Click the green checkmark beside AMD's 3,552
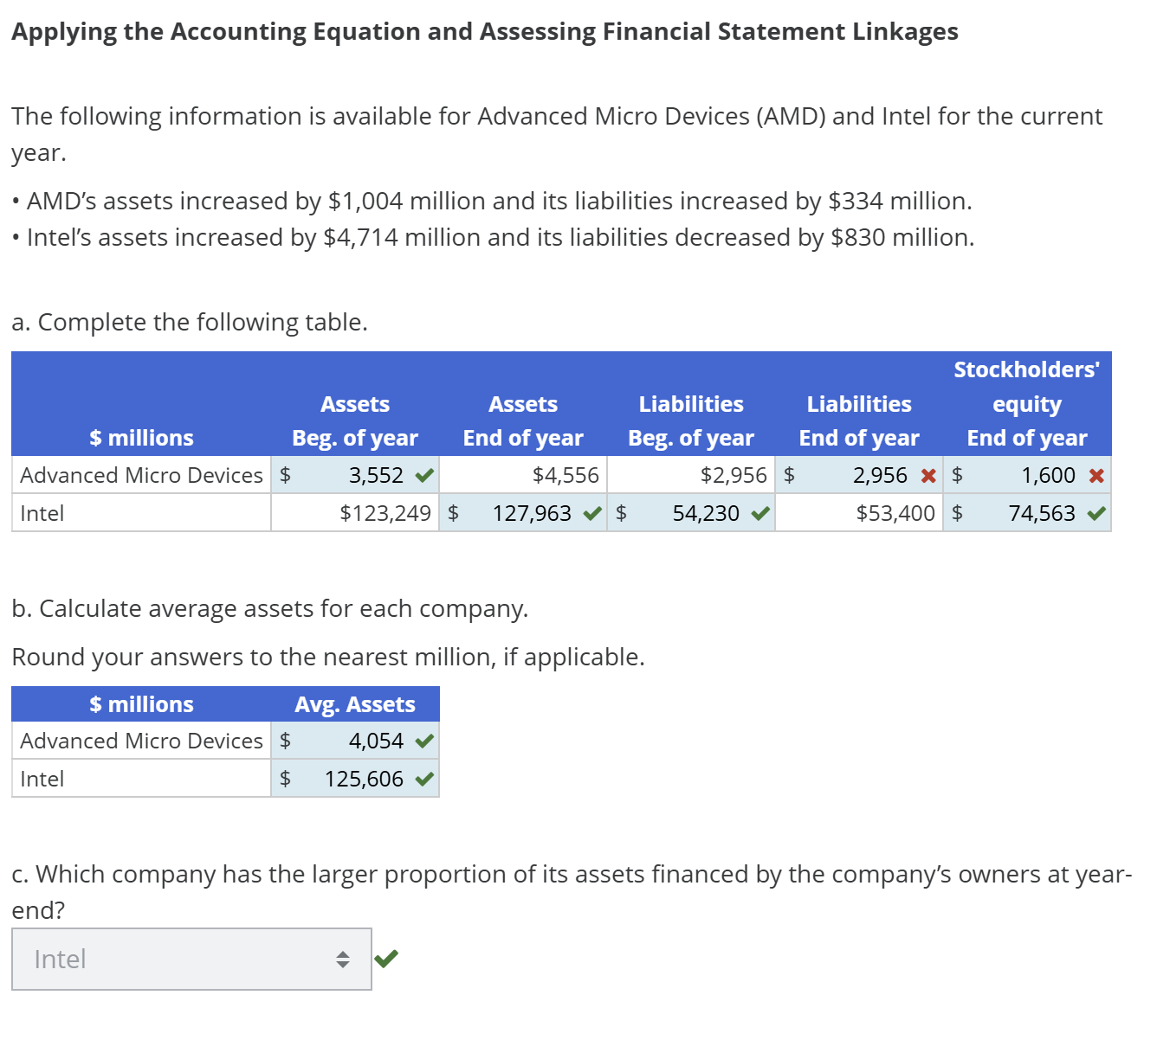Screen dimensions: 1157x1040 point(424,474)
